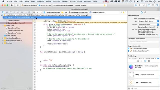Open the find navigator magnifier icon
This screenshot has width=160, height=90.
click(x=10, y=12)
